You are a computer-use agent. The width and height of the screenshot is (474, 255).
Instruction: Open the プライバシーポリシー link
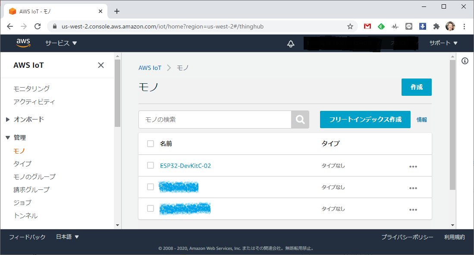[x=407, y=237]
